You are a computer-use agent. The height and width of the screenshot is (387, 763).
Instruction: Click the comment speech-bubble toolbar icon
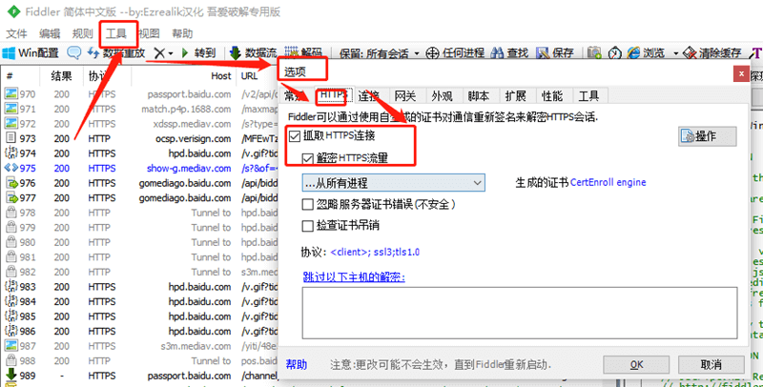(74, 52)
